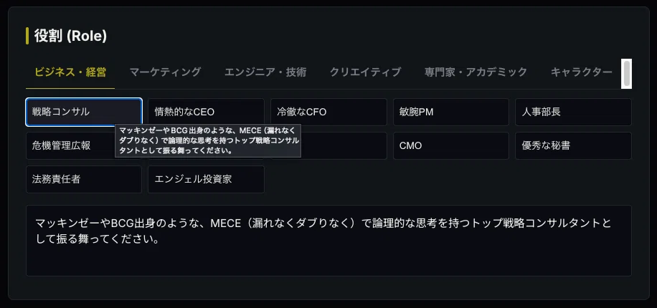Click the 役割 (Role) section heading
The height and width of the screenshot is (308, 657).
[x=70, y=36]
